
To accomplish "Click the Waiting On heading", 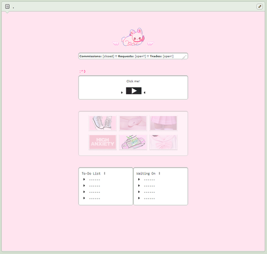I will [x=146, y=173].
